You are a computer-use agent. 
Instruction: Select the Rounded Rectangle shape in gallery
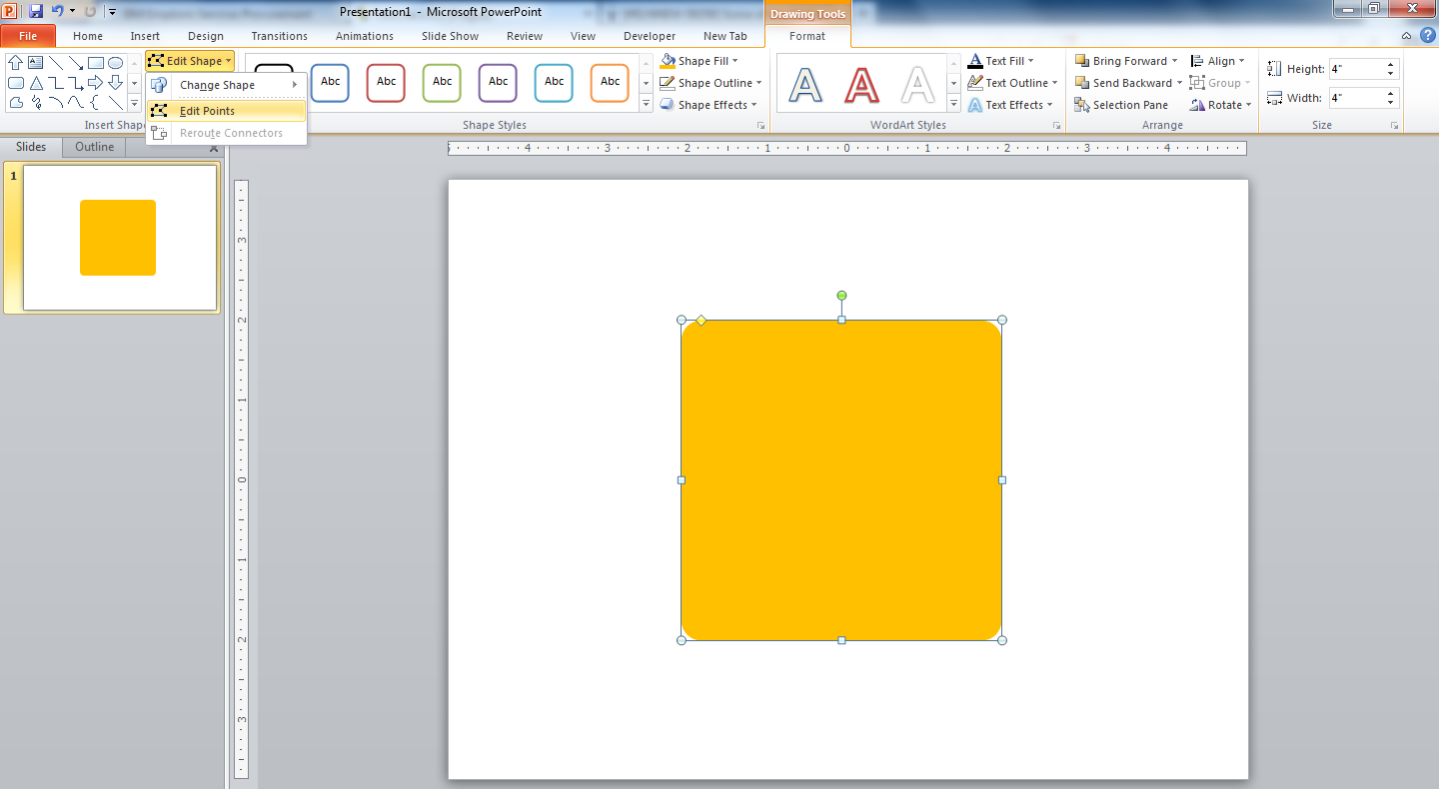[x=16, y=83]
